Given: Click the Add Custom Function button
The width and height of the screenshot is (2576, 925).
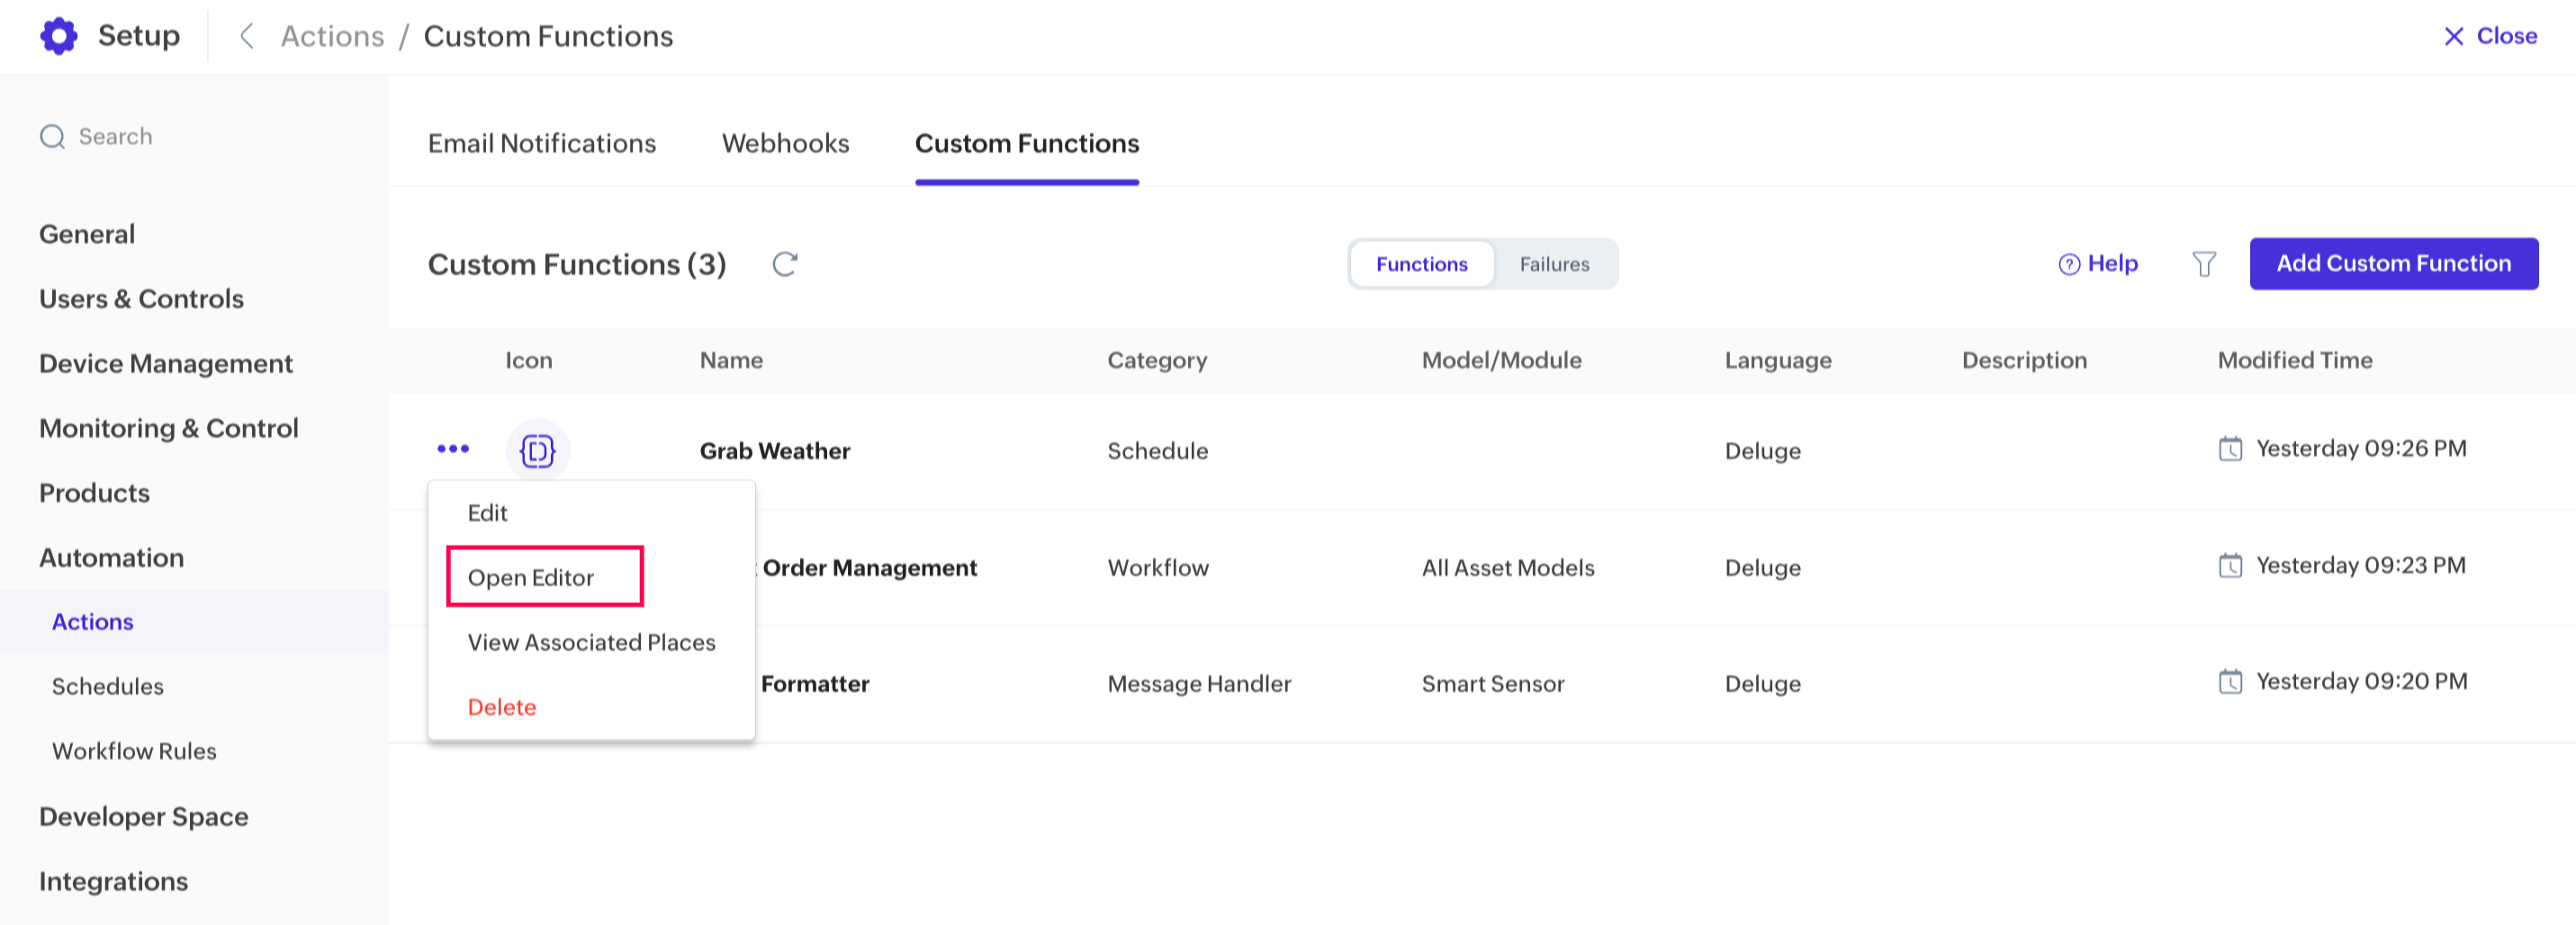Looking at the screenshot, I should pyautogui.click(x=2393, y=263).
